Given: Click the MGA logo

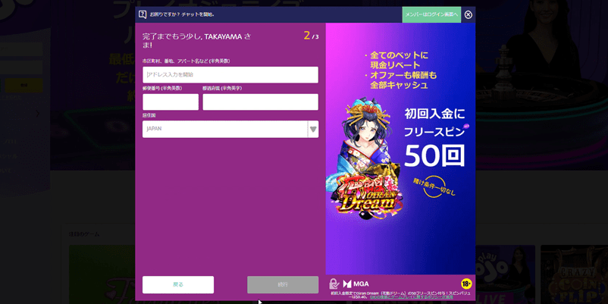Looking at the screenshot, I should (x=356, y=284).
